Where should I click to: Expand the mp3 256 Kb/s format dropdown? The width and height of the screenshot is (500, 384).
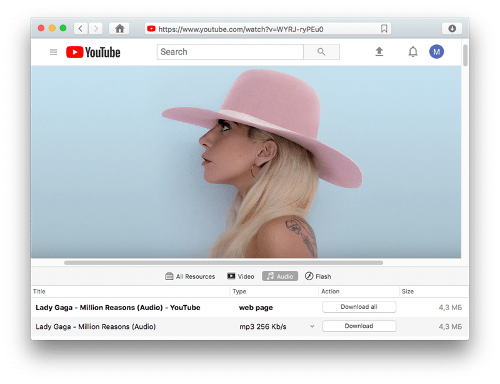(312, 326)
